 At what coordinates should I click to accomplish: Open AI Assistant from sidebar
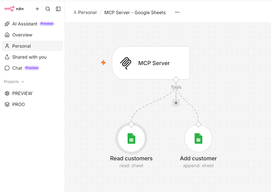pos(32,24)
